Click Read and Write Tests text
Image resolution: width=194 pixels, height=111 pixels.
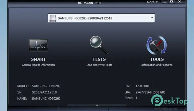[x=99, y=65]
